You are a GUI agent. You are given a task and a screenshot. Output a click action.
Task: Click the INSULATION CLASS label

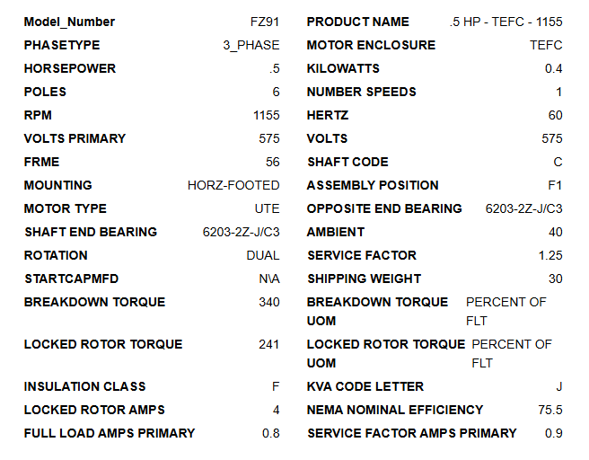point(84,386)
